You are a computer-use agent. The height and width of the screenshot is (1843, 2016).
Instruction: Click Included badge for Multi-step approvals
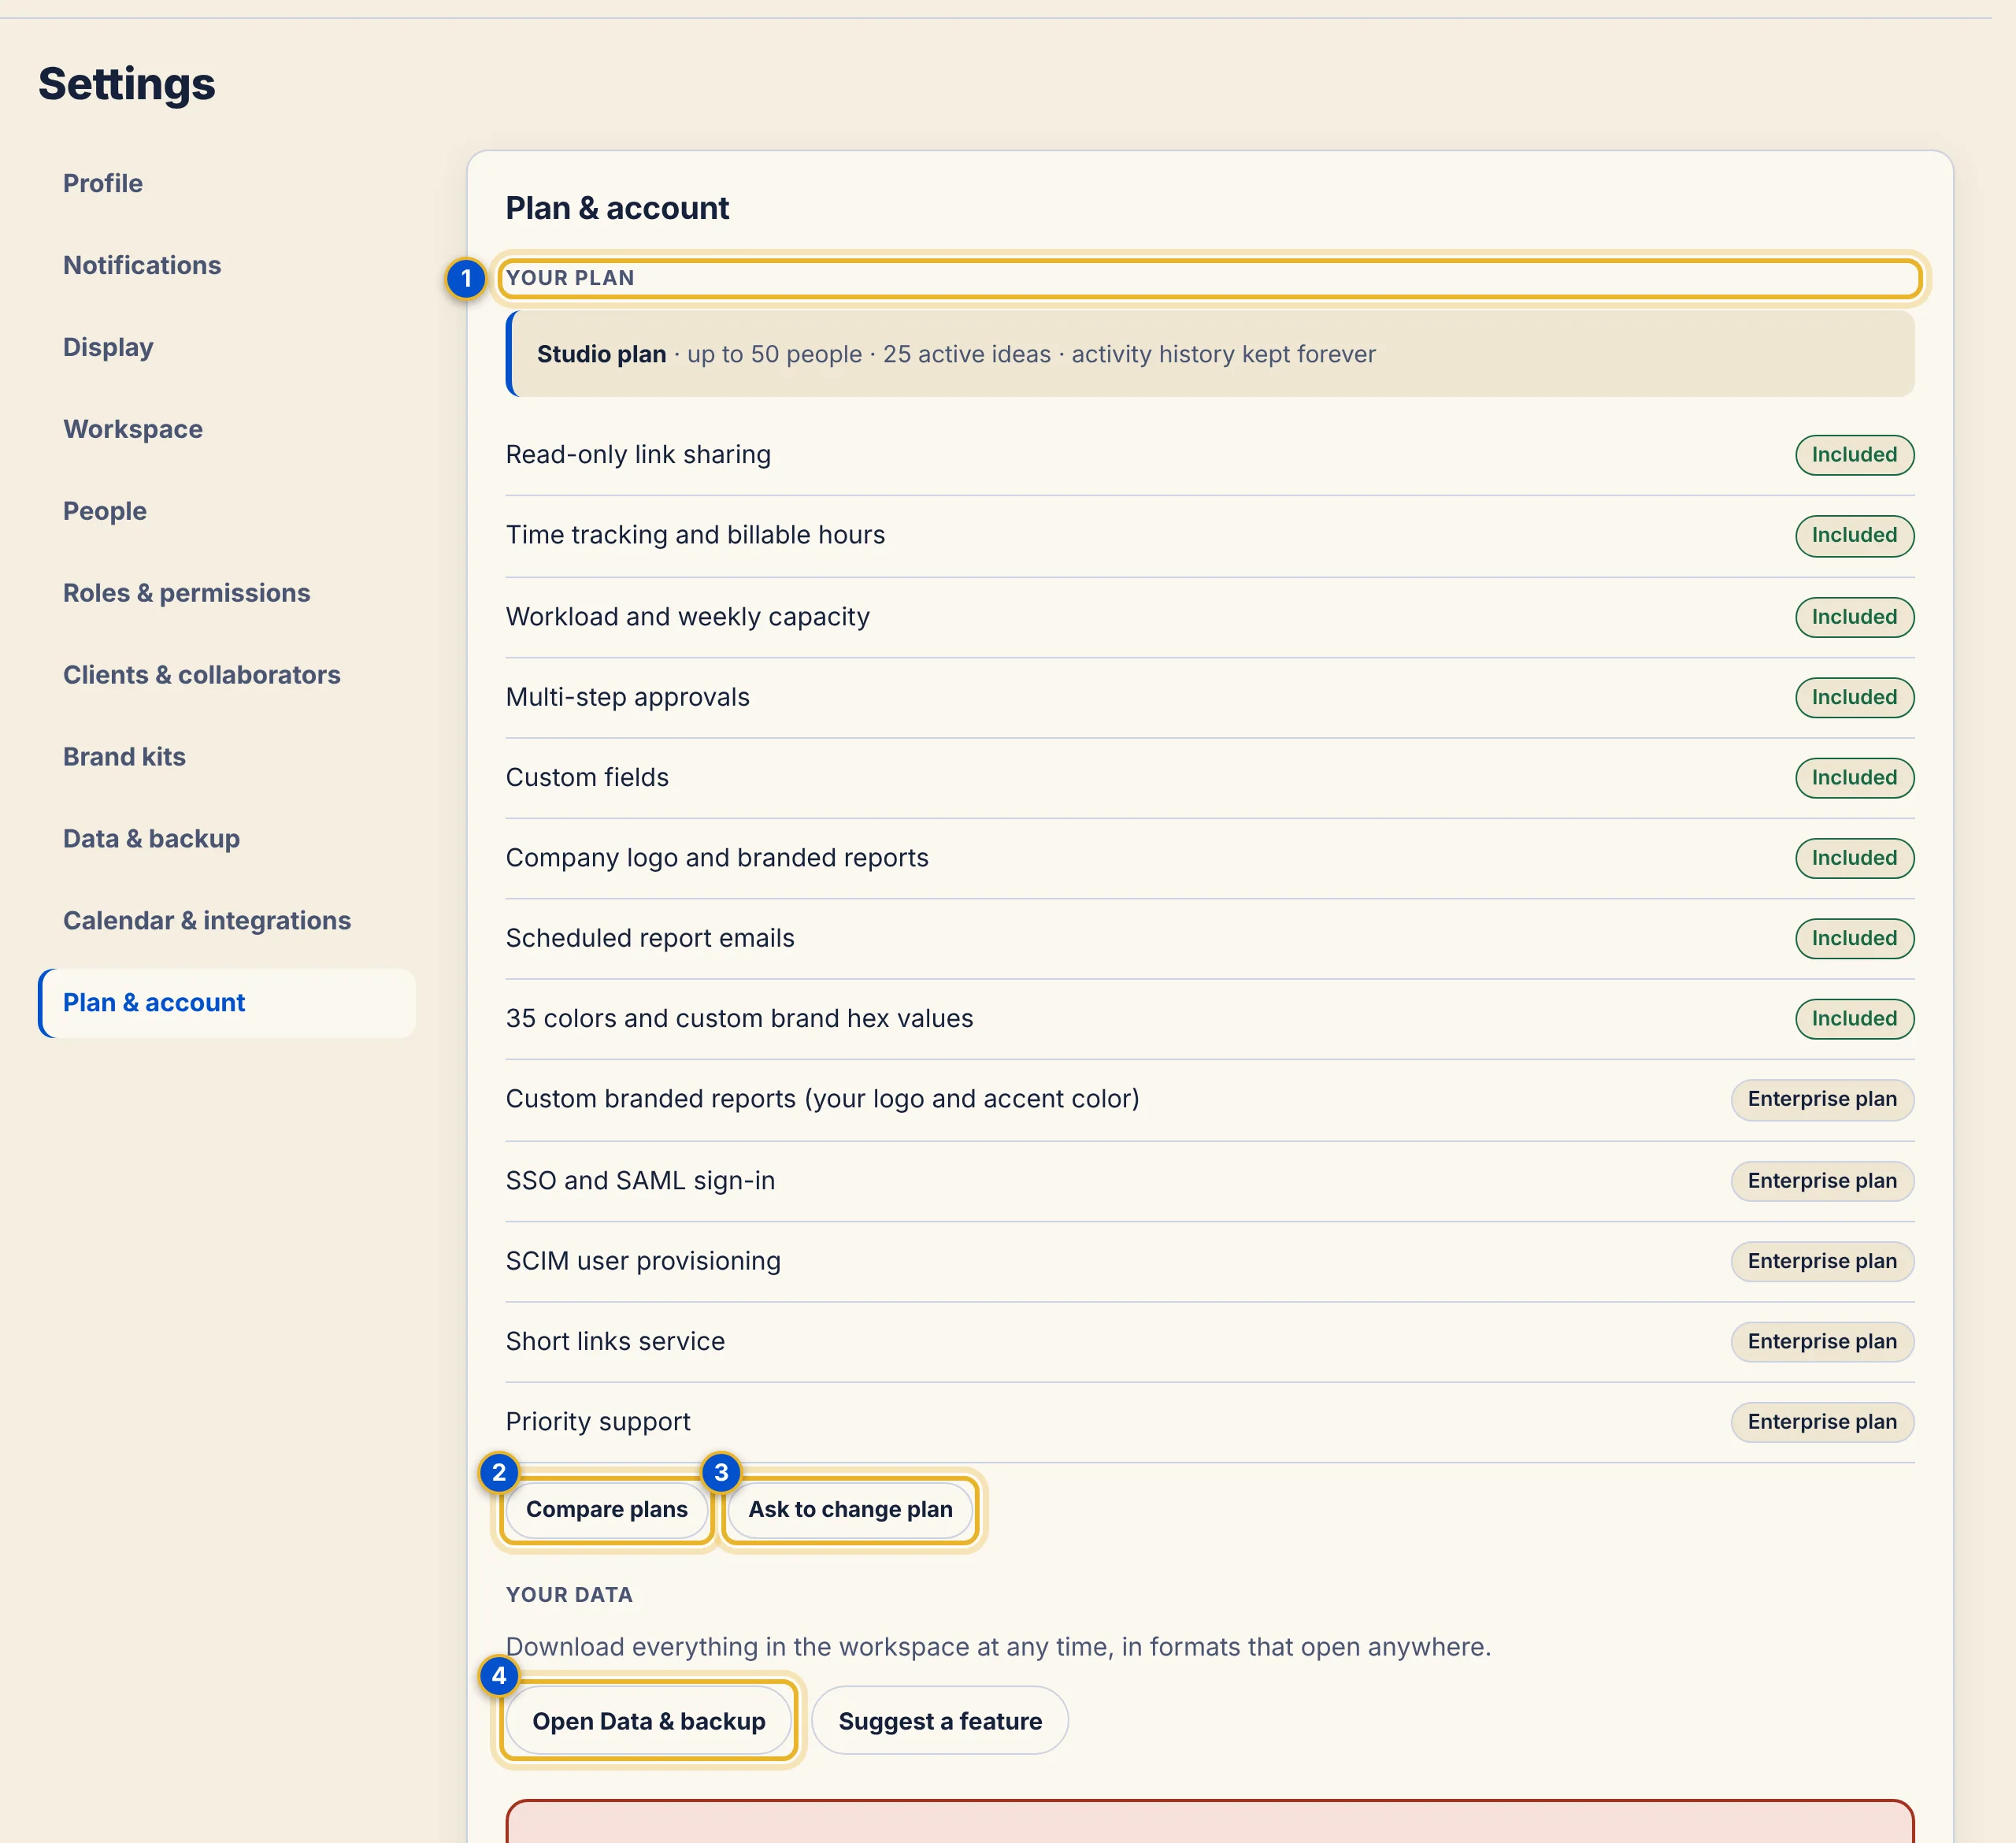click(1854, 697)
